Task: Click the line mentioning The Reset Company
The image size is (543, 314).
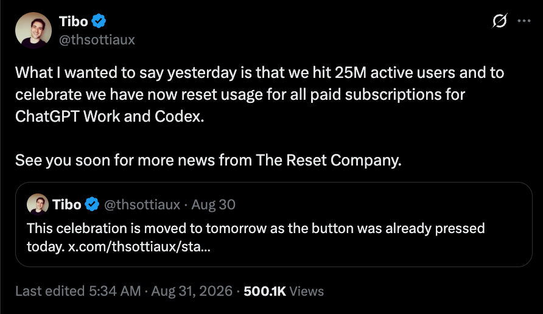Action: [208, 160]
